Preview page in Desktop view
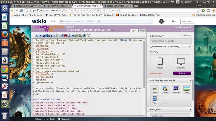 (x=181, y=63)
